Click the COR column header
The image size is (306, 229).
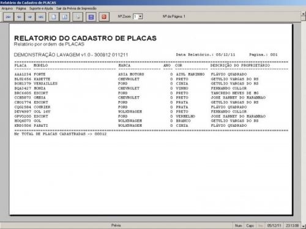tap(179, 66)
